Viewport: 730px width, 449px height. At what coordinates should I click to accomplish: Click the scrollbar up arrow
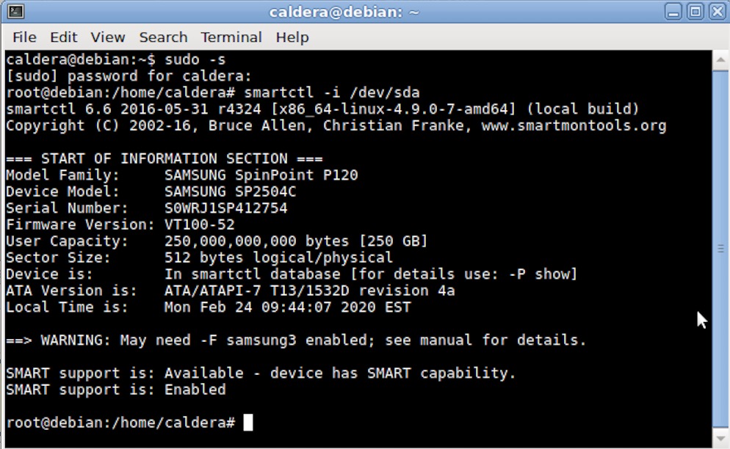(720, 58)
